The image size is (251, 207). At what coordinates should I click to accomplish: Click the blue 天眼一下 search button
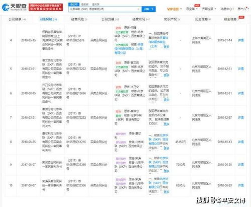point(148,9)
